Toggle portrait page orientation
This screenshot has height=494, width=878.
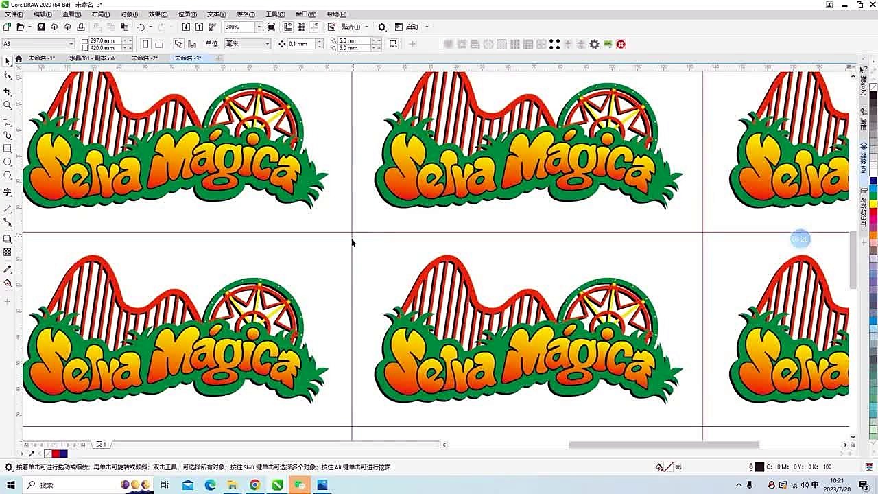coord(145,44)
